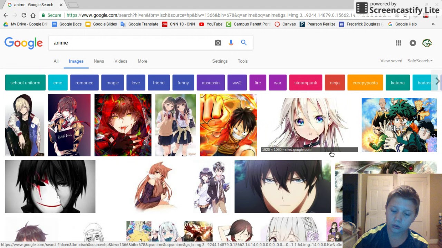The image size is (442, 248).
Task: Open the Google notifications bell
Action: pos(413,43)
